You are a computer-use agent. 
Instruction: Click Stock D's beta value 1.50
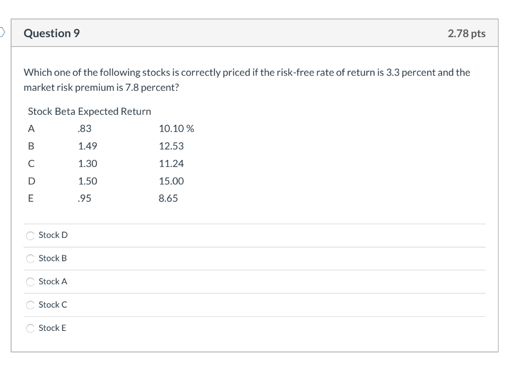pyautogui.click(x=88, y=181)
